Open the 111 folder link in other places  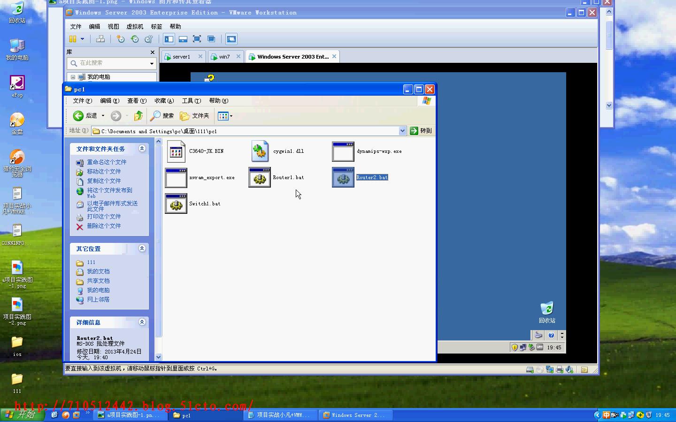coord(91,263)
